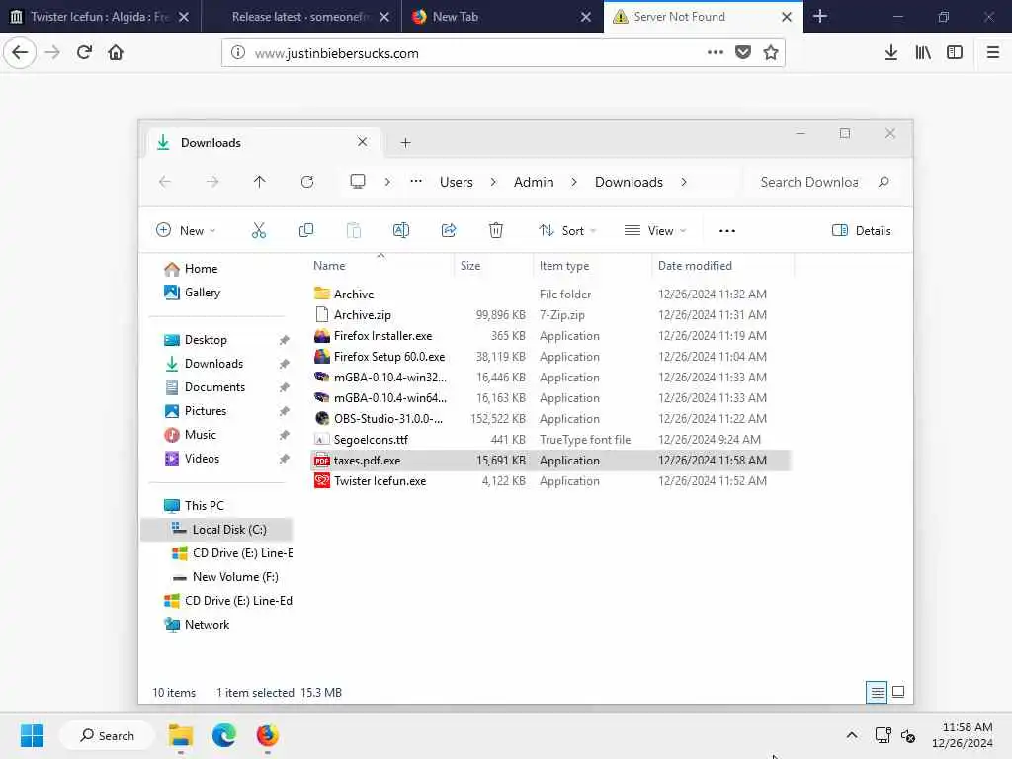Click the Cut scissors icon

[259, 230]
